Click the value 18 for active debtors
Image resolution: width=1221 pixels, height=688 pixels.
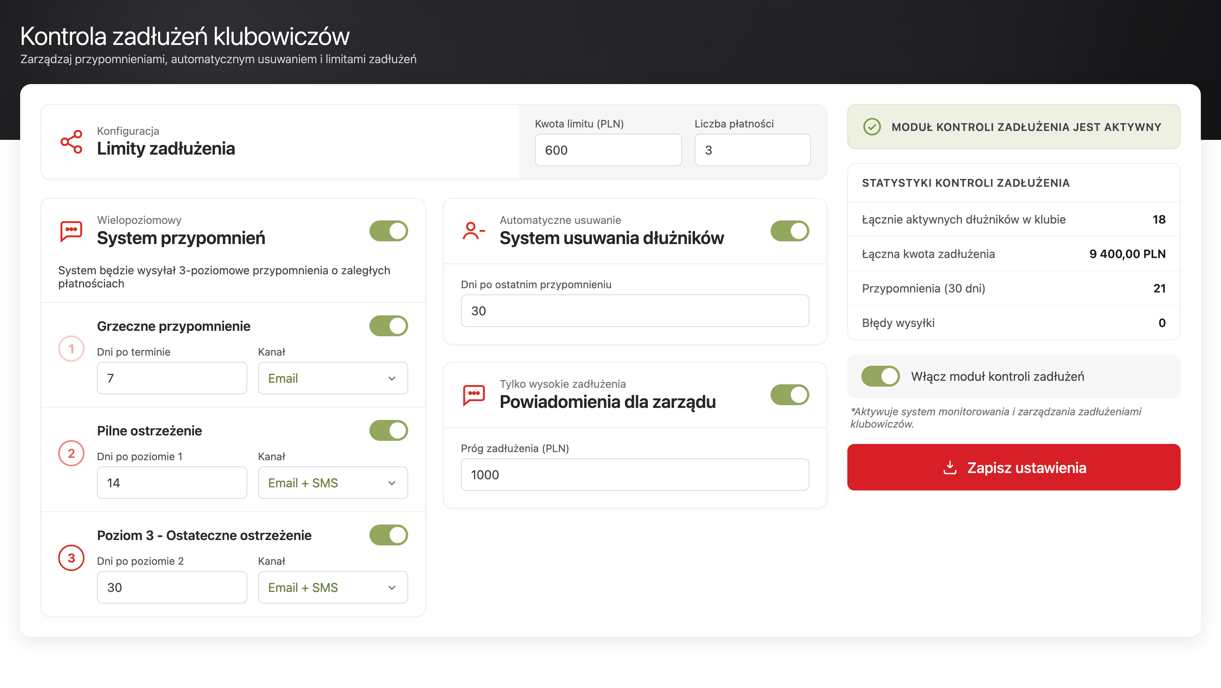click(x=1159, y=219)
